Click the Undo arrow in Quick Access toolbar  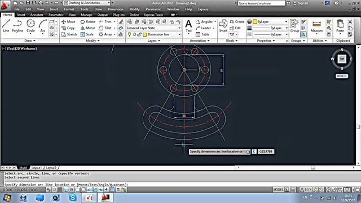(47, 3)
